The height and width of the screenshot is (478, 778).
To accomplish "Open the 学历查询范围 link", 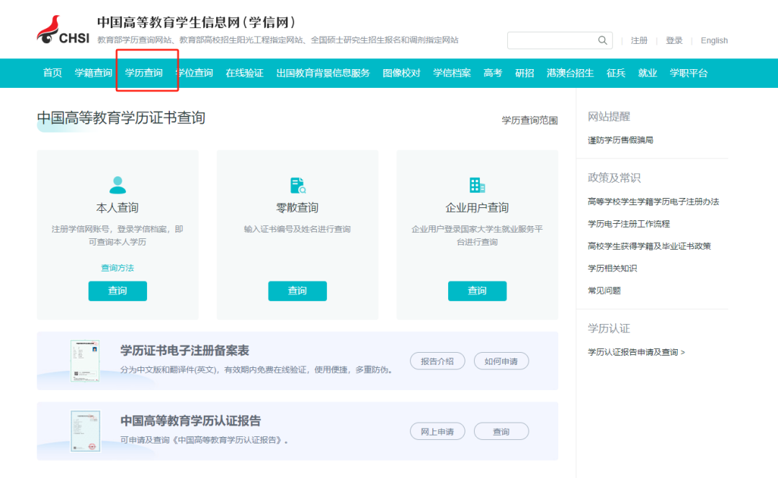I will (x=529, y=120).
